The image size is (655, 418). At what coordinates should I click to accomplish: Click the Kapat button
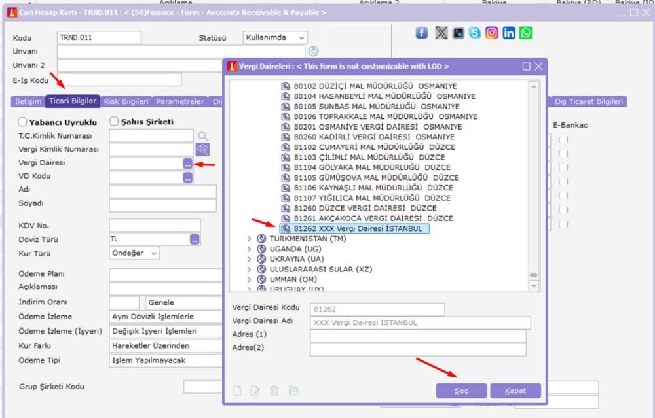[515, 391]
